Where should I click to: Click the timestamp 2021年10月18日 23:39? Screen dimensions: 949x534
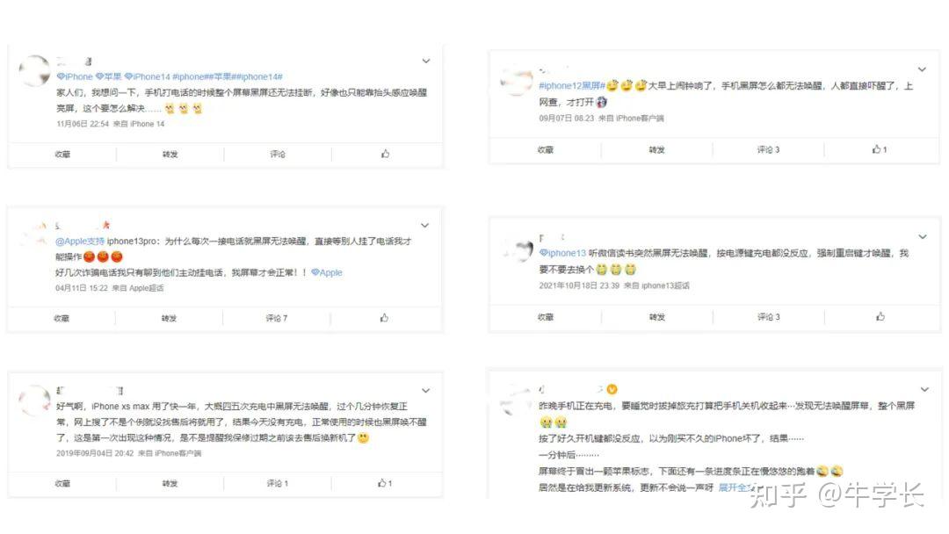[579, 285]
